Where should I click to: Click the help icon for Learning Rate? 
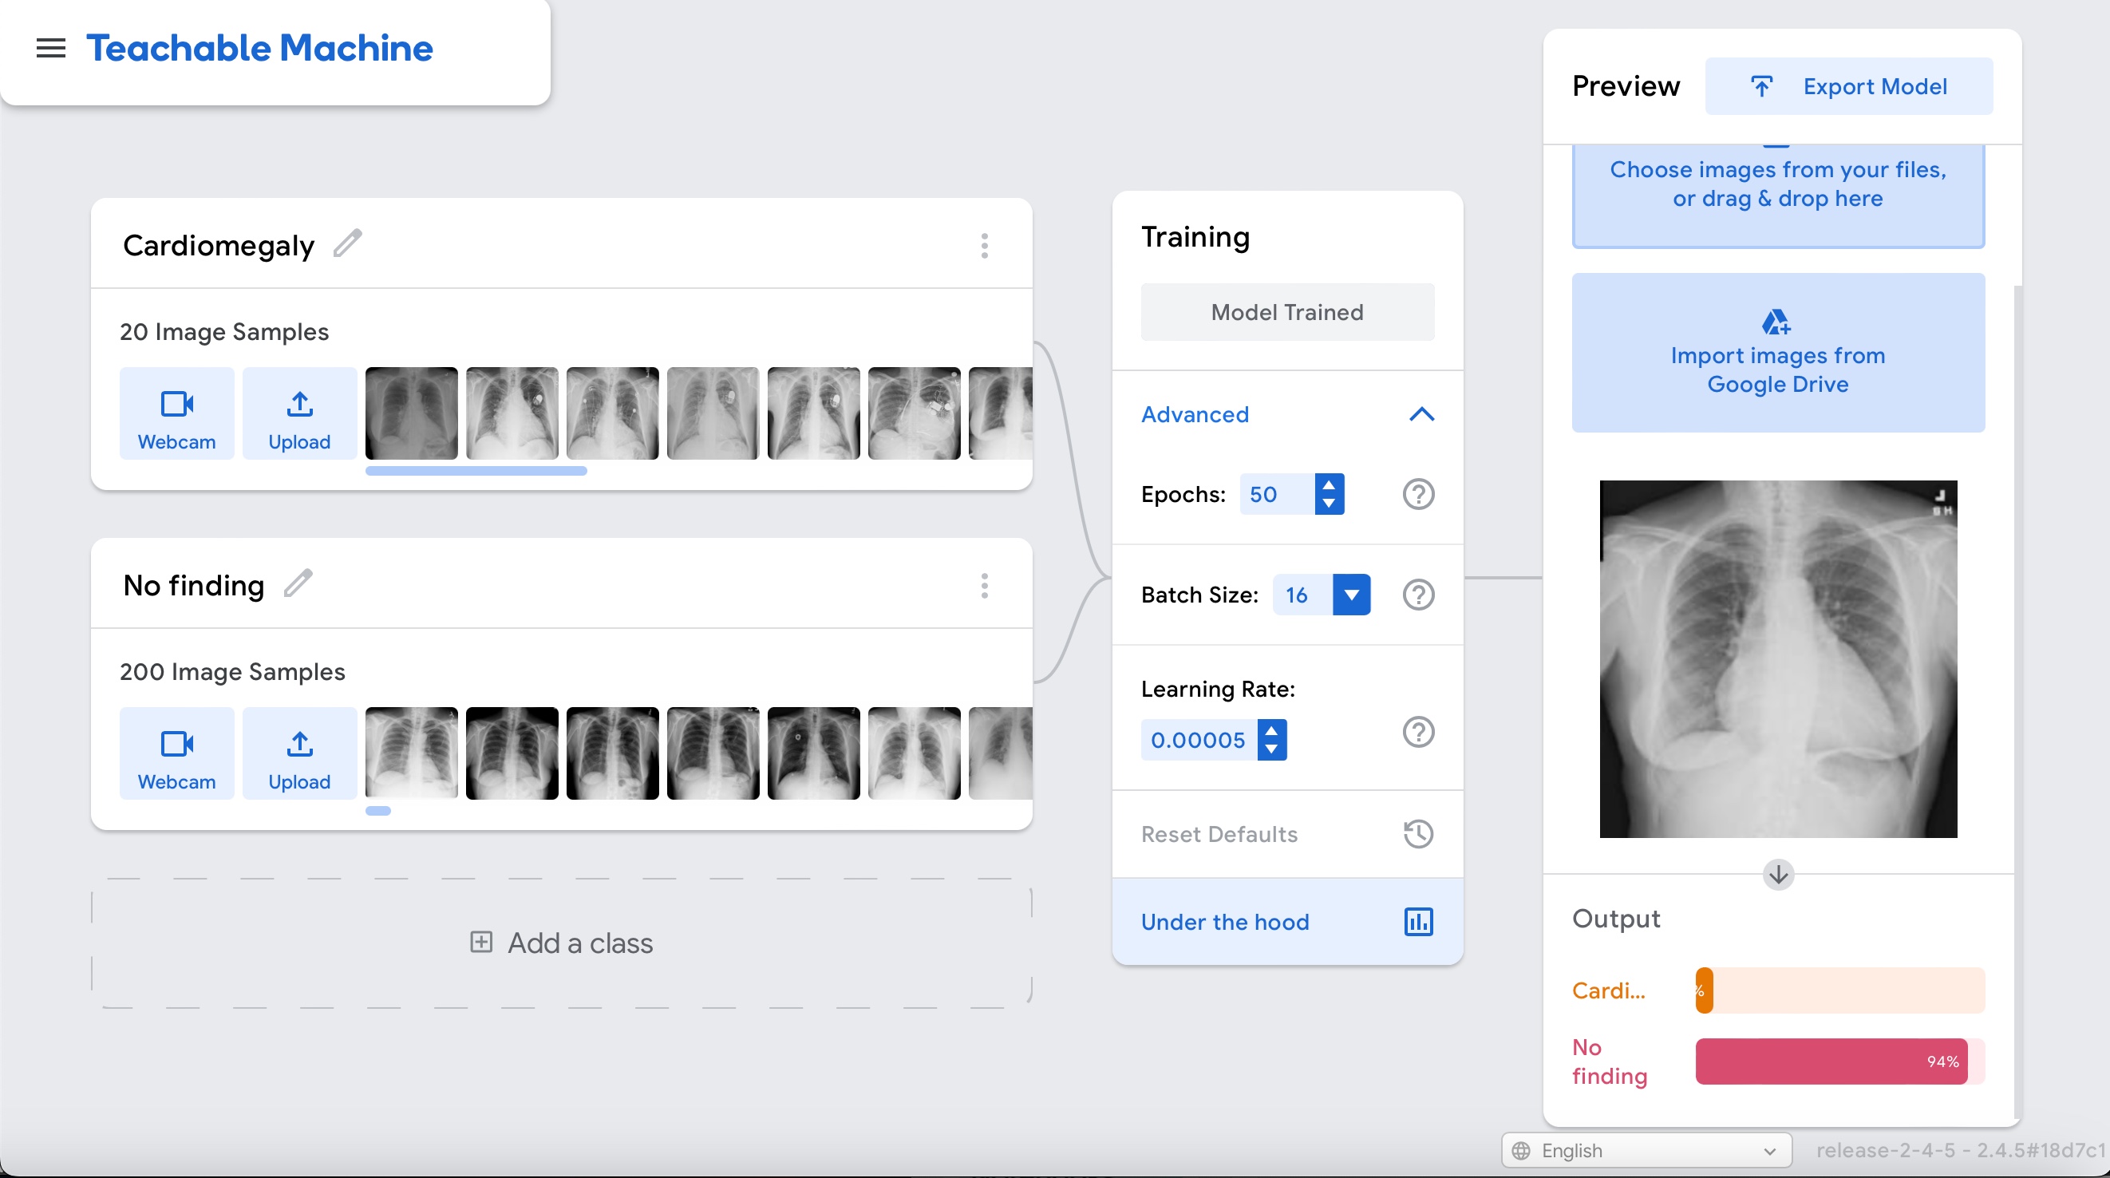[x=1418, y=732]
